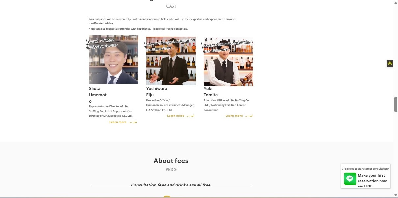Open Learn more under Yoshiwara Eiju

[175, 116]
